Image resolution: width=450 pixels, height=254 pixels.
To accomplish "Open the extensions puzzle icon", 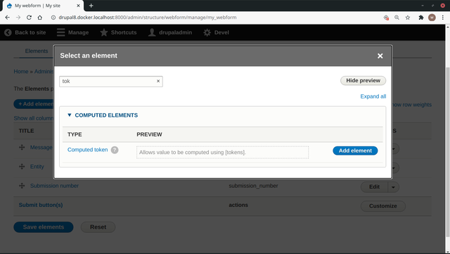I will (x=420, y=18).
